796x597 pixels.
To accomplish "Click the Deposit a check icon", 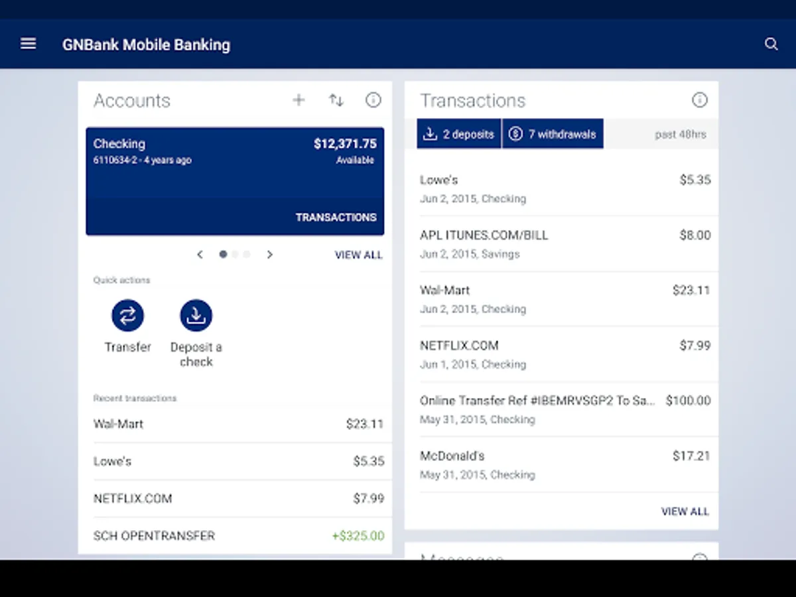I will pos(196,316).
